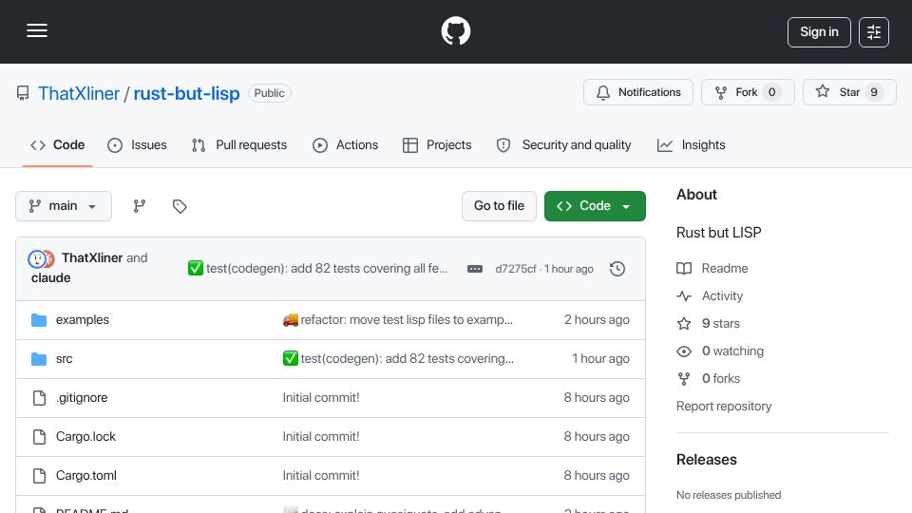Open the .gitignore file

[82, 398]
